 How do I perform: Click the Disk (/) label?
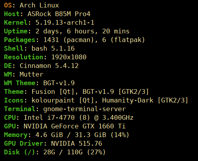(x=20, y=152)
